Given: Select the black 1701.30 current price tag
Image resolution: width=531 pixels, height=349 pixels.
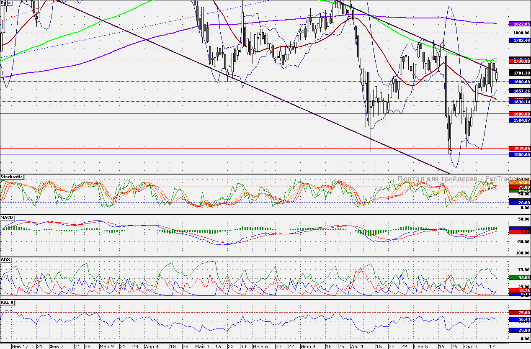Looking at the screenshot, I should point(519,73).
